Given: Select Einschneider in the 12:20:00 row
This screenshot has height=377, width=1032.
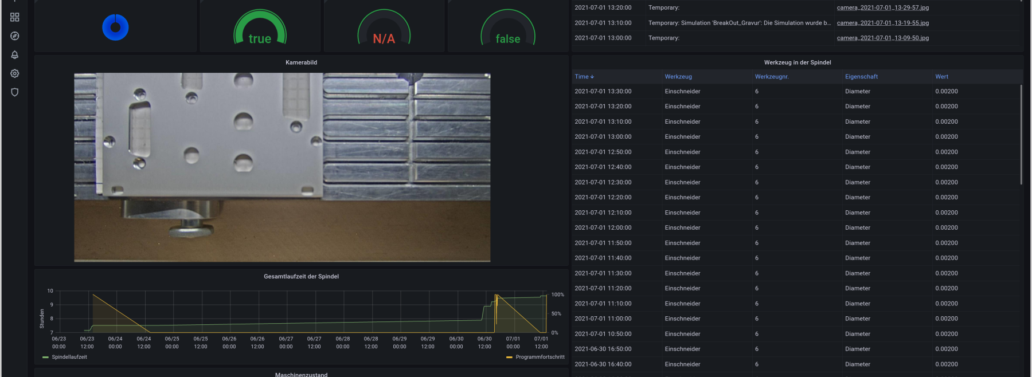Looking at the screenshot, I should click(x=682, y=198).
